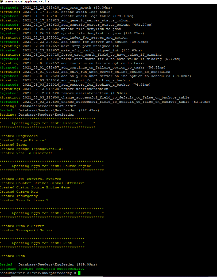Click the 'Created Bungeecord' output line
This screenshot has height=277, width=217.
[19, 136]
